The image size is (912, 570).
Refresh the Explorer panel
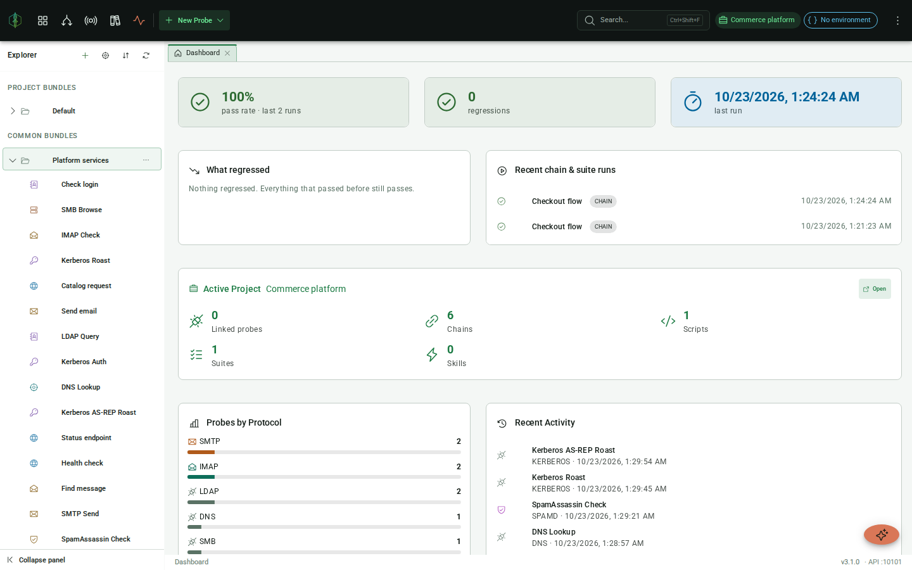point(146,56)
